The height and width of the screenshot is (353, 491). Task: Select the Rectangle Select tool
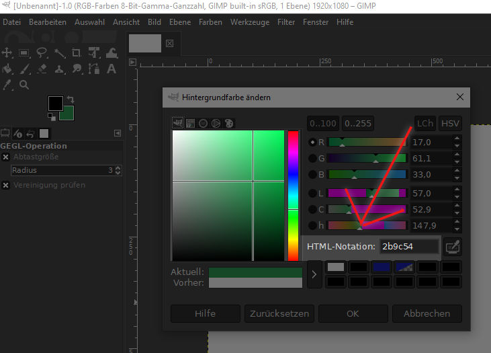(24, 52)
